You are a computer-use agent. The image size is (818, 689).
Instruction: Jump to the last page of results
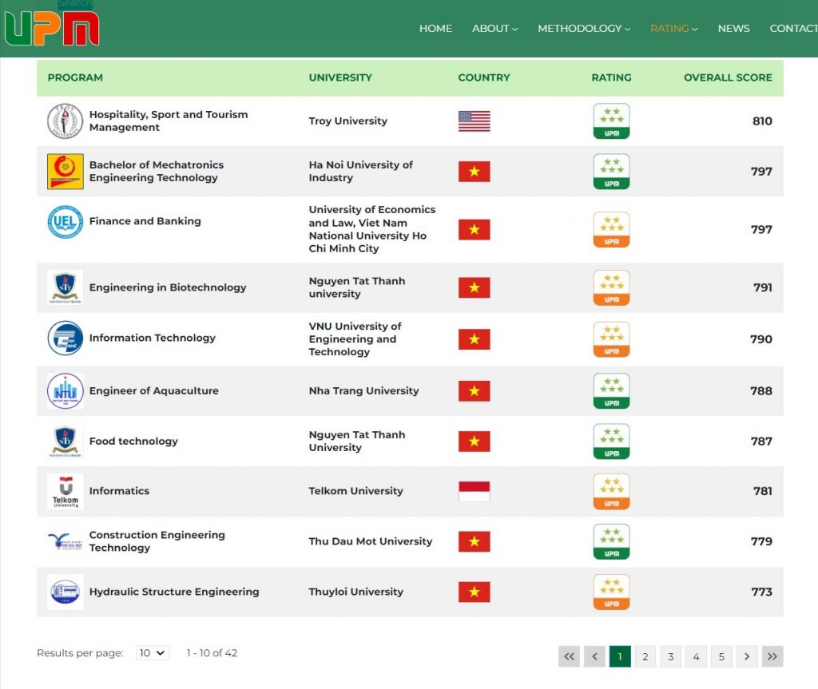(x=772, y=656)
